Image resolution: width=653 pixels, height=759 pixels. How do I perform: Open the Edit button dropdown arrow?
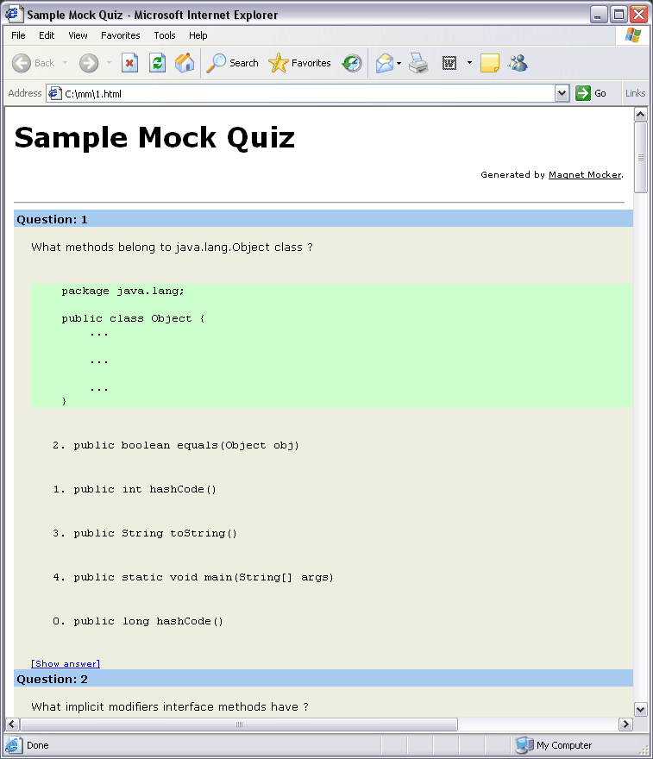[x=469, y=63]
